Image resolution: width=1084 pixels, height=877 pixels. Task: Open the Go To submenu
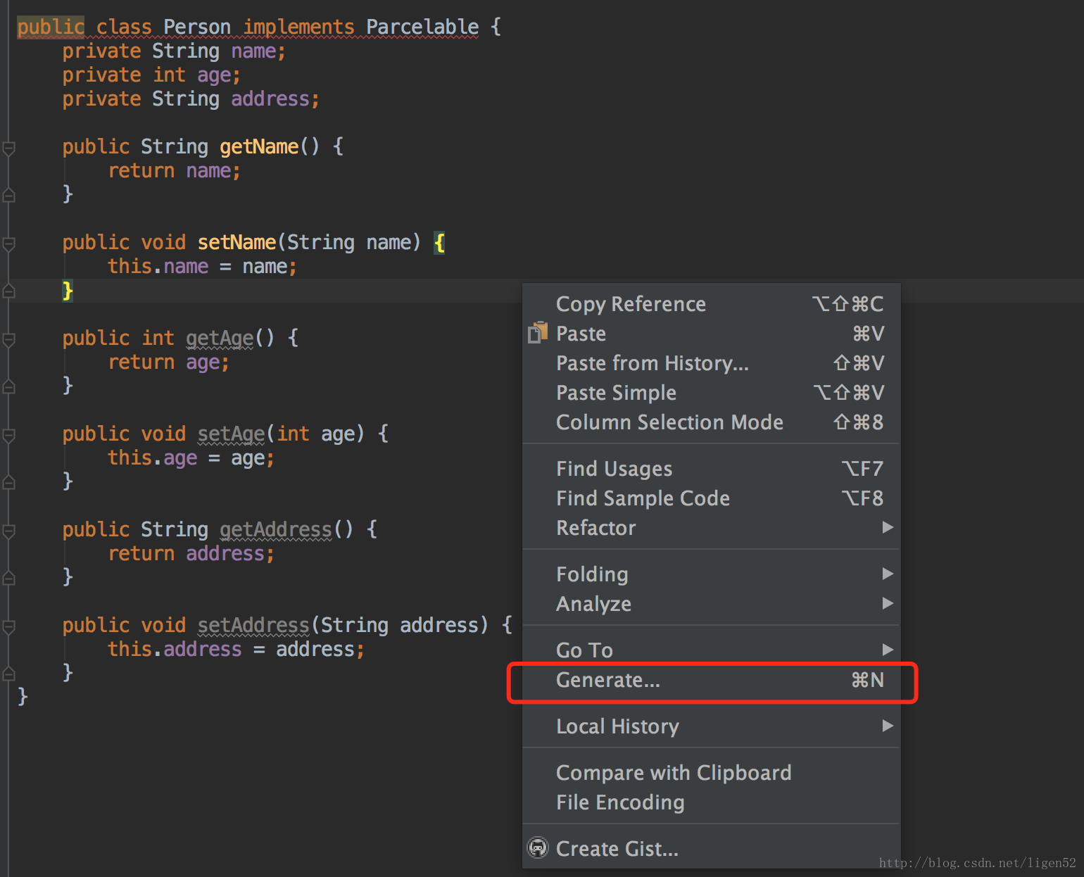[711, 650]
